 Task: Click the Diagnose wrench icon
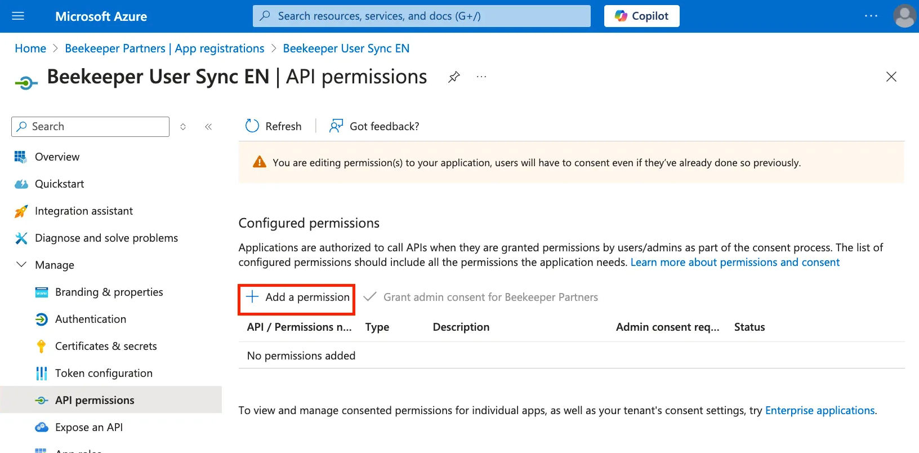[21, 238]
